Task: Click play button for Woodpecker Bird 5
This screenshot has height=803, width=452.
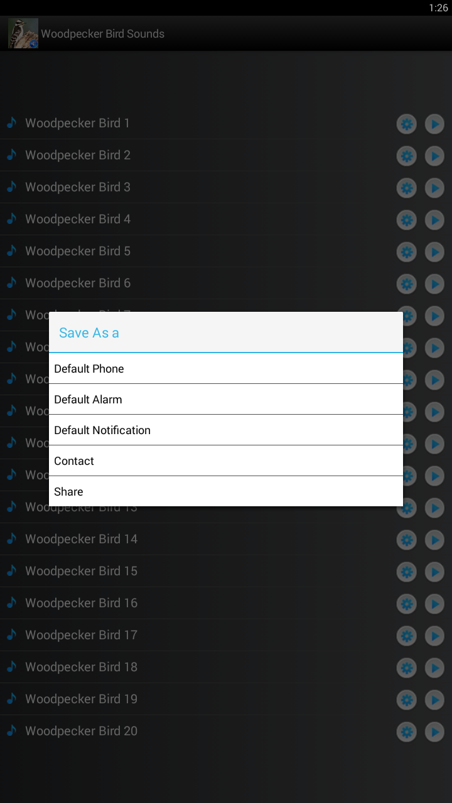Action: click(x=434, y=252)
